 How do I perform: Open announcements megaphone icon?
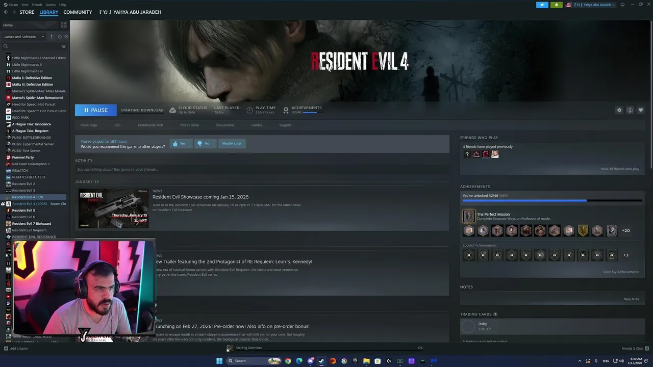tap(542, 5)
